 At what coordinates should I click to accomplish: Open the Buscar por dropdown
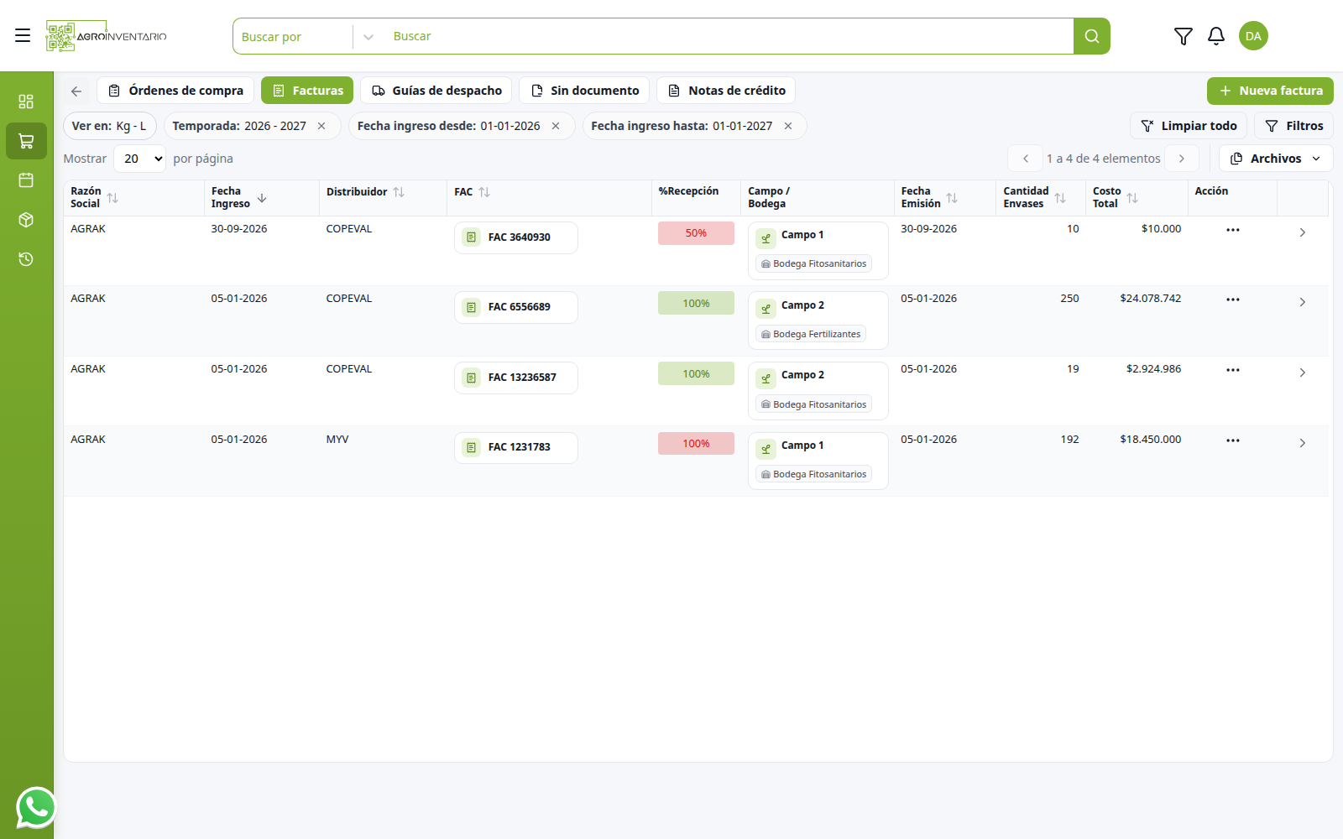point(306,36)
